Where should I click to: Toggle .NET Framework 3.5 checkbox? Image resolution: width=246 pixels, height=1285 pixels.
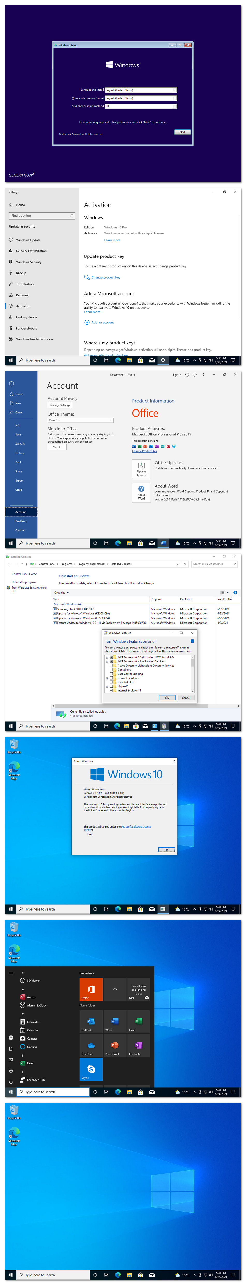tap(111, 657)
